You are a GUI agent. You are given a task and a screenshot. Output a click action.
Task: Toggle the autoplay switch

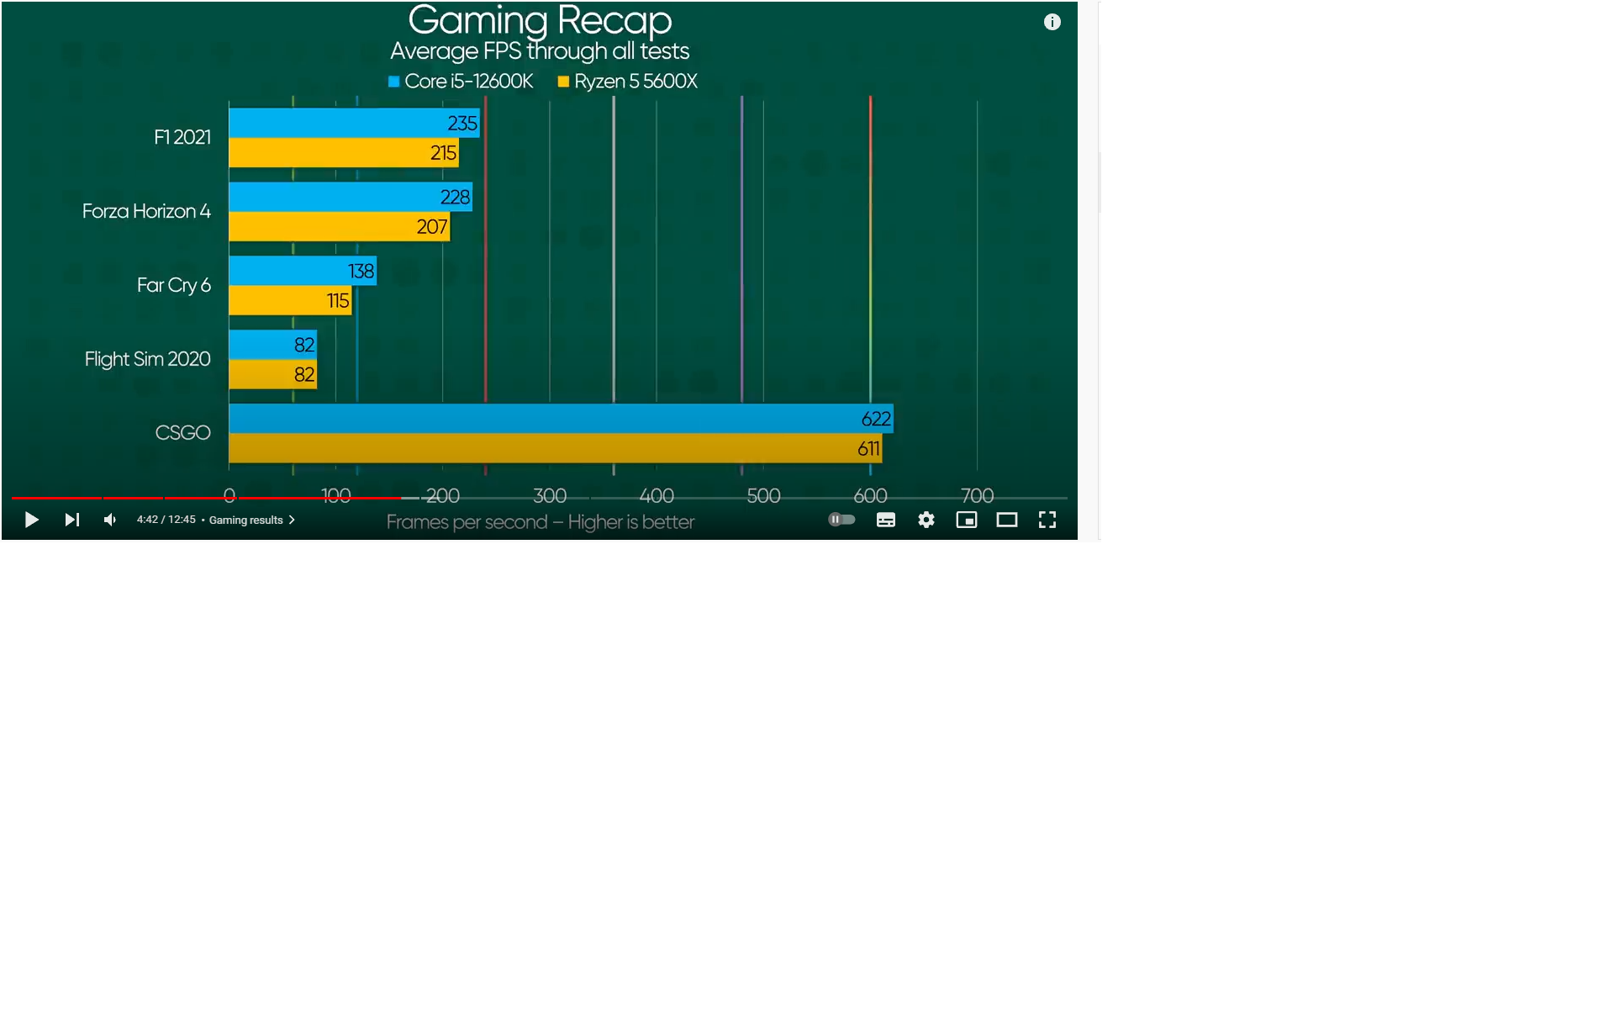click(841, 520)
